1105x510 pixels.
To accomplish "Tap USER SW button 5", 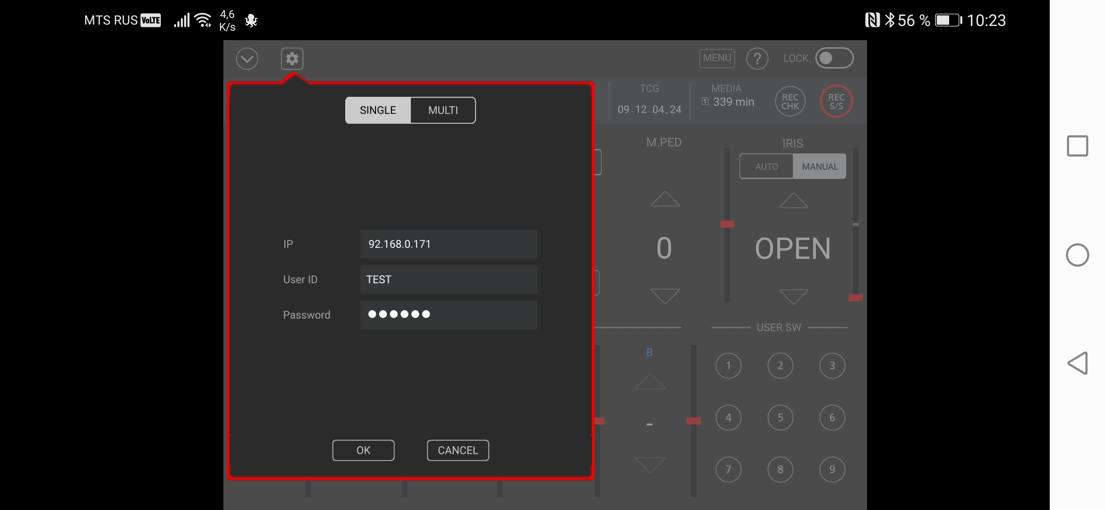I will [780, 417].
